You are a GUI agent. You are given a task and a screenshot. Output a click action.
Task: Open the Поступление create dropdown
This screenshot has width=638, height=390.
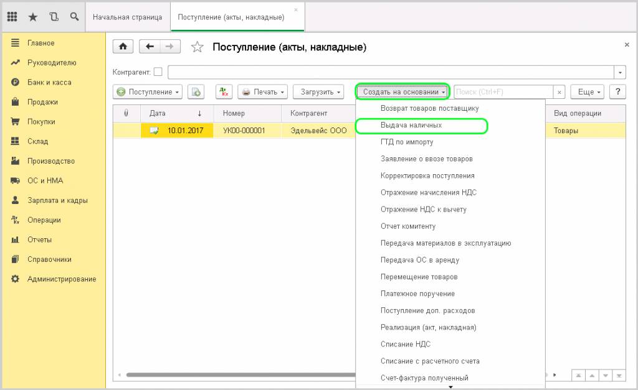point(147,92)
